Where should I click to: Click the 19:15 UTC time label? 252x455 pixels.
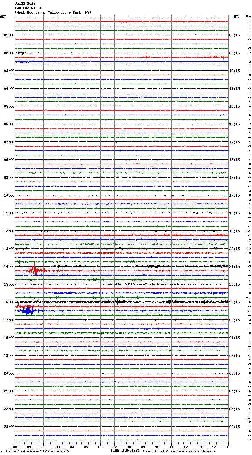tap(235, 231)
